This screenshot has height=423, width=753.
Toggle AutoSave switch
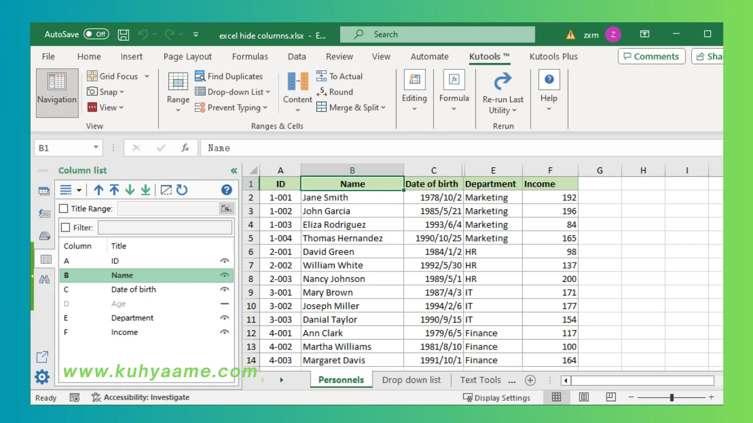(96, 34)
